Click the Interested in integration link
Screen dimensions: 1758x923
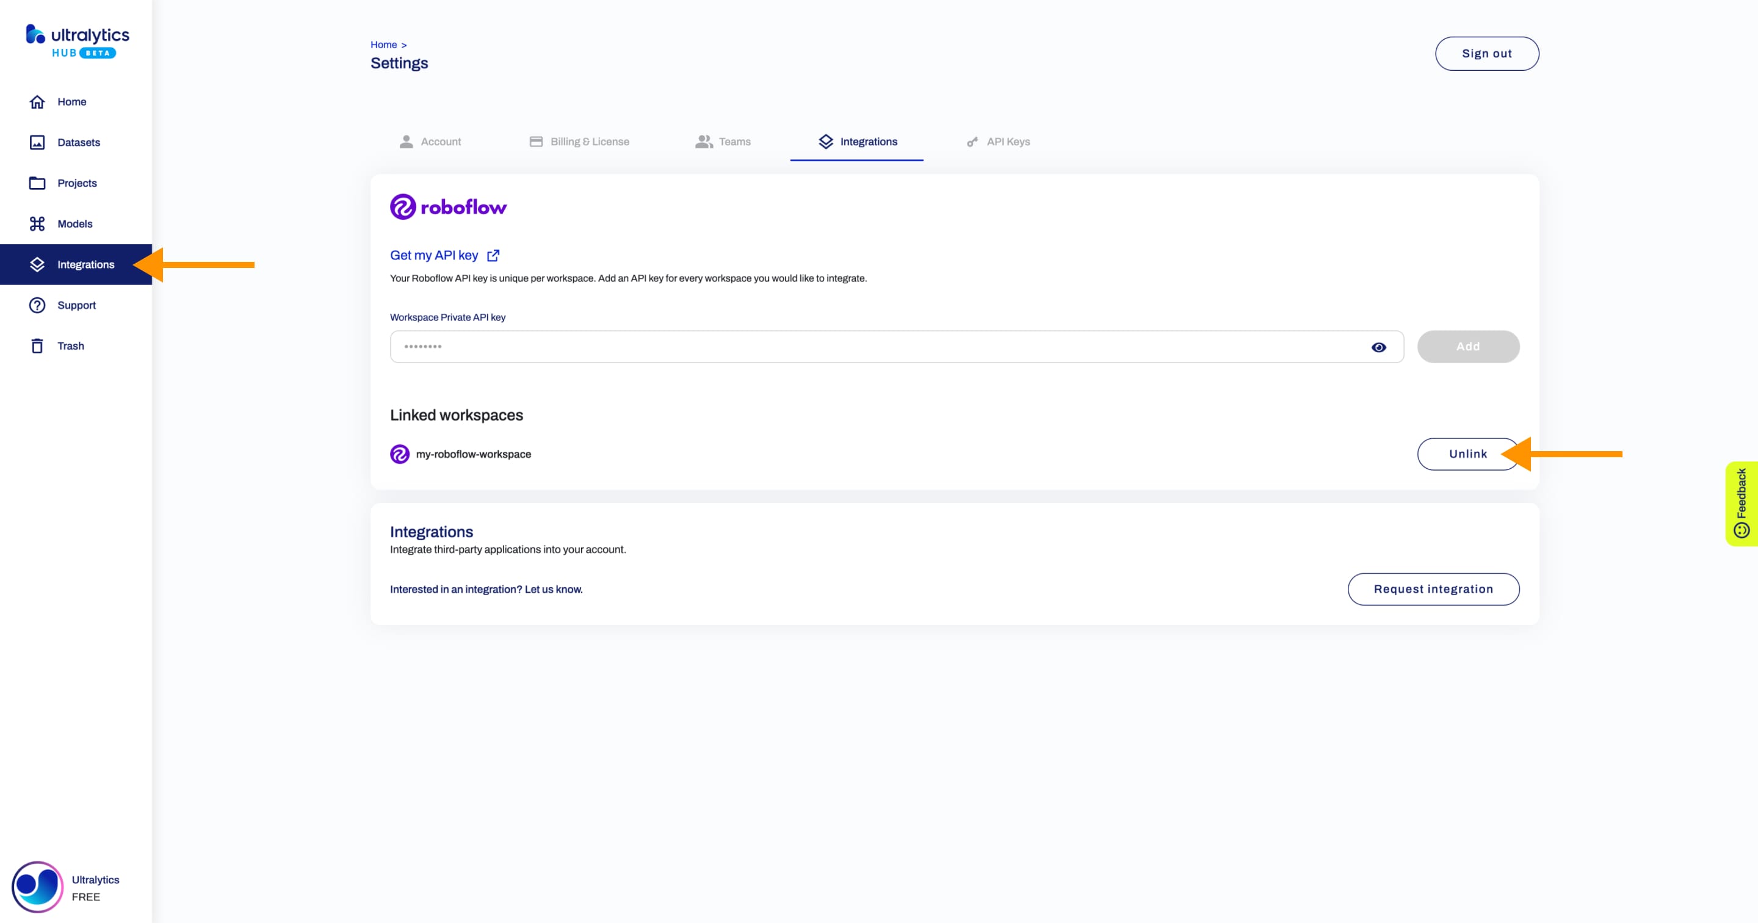tap(486, 589)
